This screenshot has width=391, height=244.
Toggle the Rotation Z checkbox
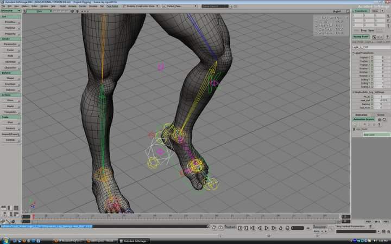pos(372,76)
